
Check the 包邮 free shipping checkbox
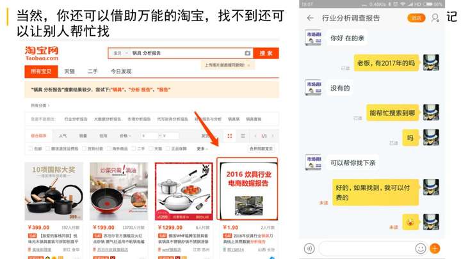point(30,148)
